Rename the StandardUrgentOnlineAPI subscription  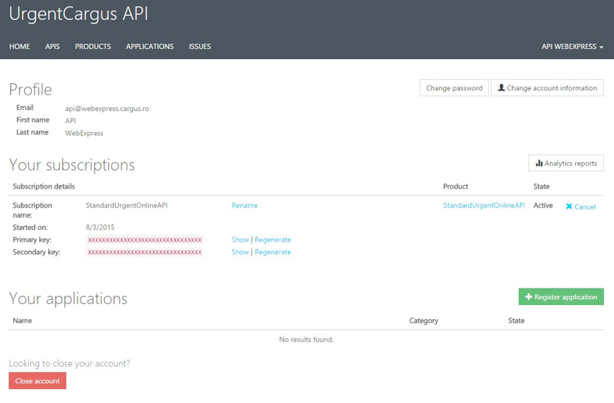click(244, 205)
